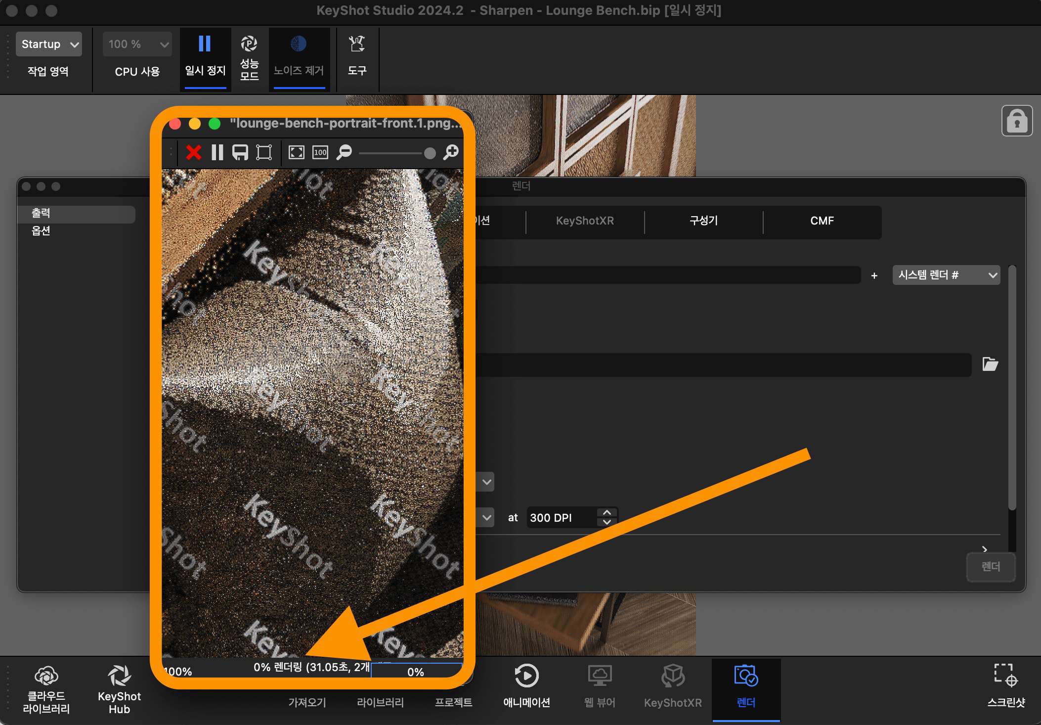Click the plus button beside the name field
The height and width of the screenshot is (725, 1041).
pos(874,276)
